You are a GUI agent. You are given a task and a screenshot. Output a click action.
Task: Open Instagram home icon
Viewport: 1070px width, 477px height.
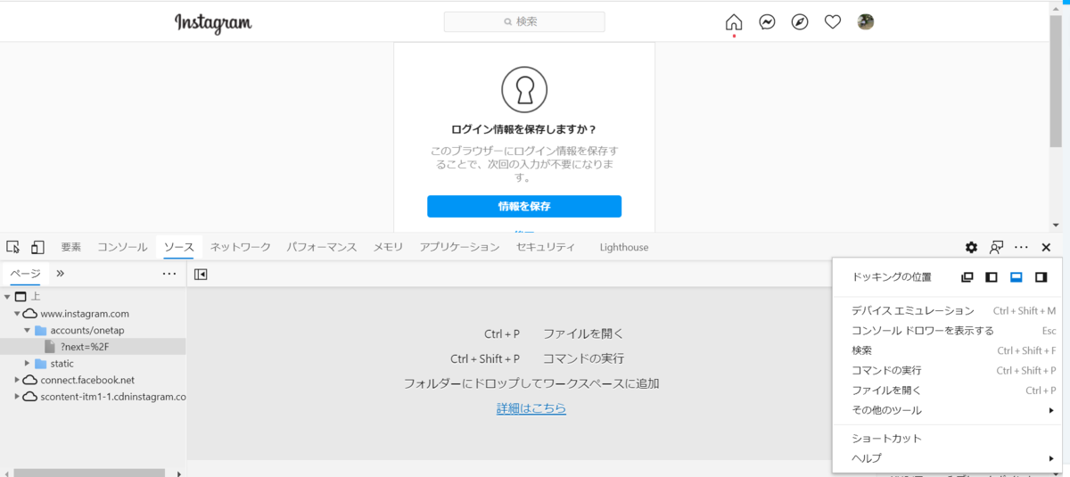tap(734, 22)
